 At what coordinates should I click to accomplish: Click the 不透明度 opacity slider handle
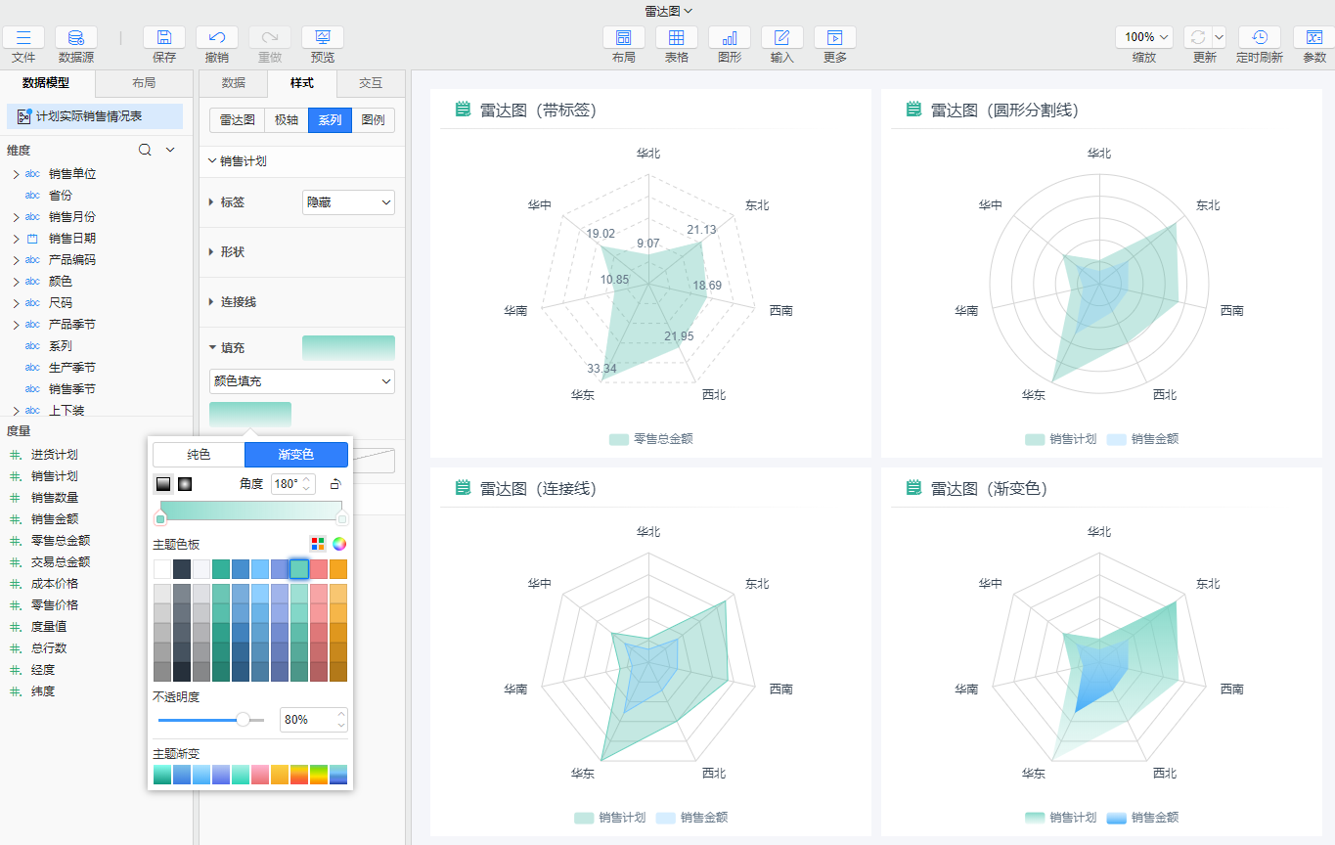[x=243, y=720]
